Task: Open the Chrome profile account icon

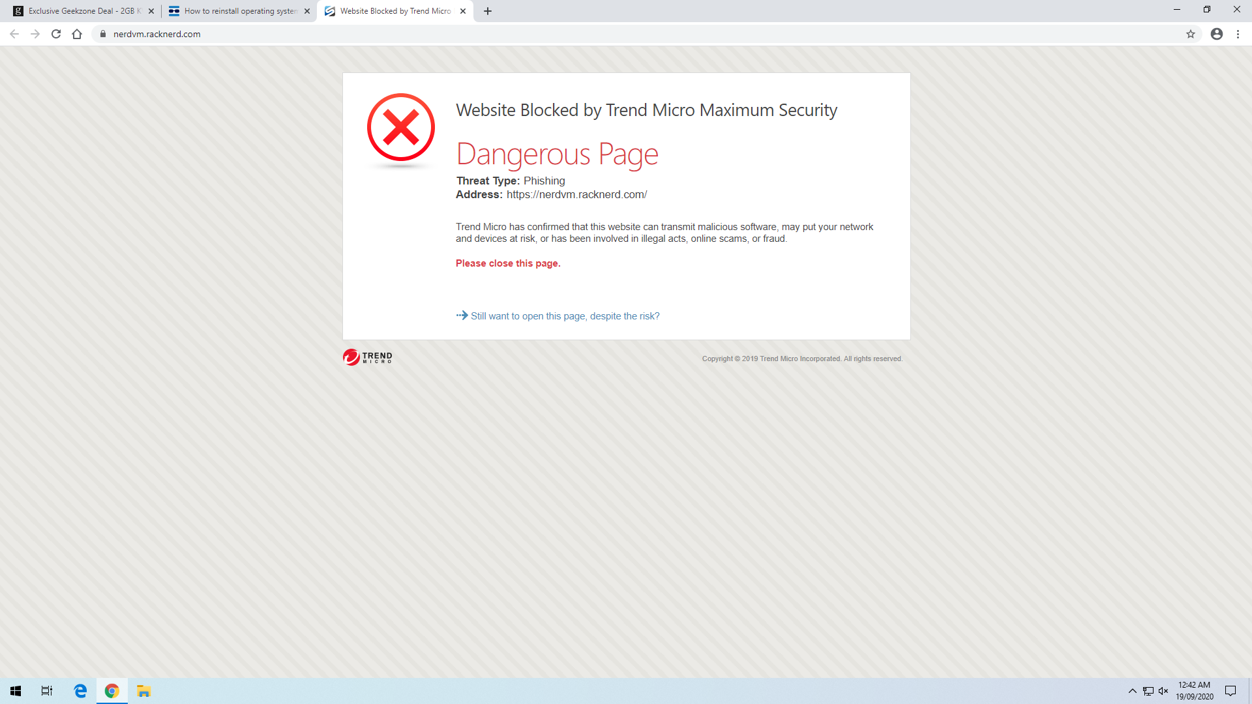Action: tap(1217, 34)
